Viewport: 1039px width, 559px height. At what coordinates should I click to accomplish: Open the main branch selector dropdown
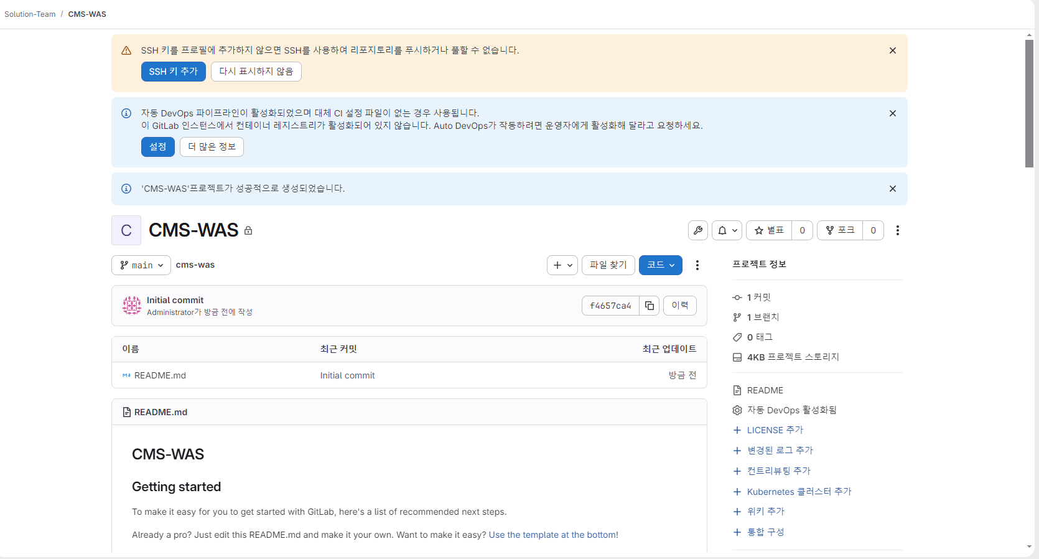pos(141,265)
